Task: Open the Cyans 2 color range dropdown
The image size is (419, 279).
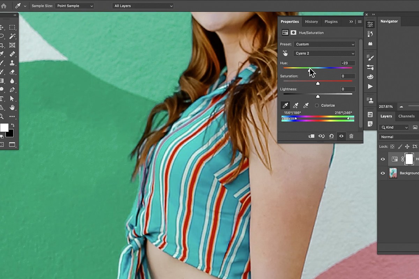Action: [x=324, y=53]
